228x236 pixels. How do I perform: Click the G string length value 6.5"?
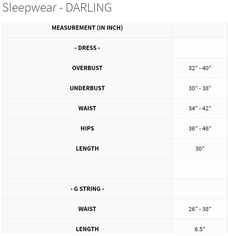[x=200, y=229]
